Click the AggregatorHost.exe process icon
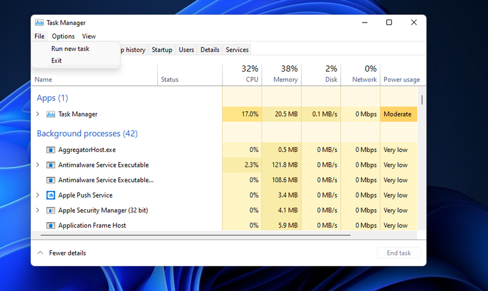Screen dimensions: 488x291 (51, 150)
